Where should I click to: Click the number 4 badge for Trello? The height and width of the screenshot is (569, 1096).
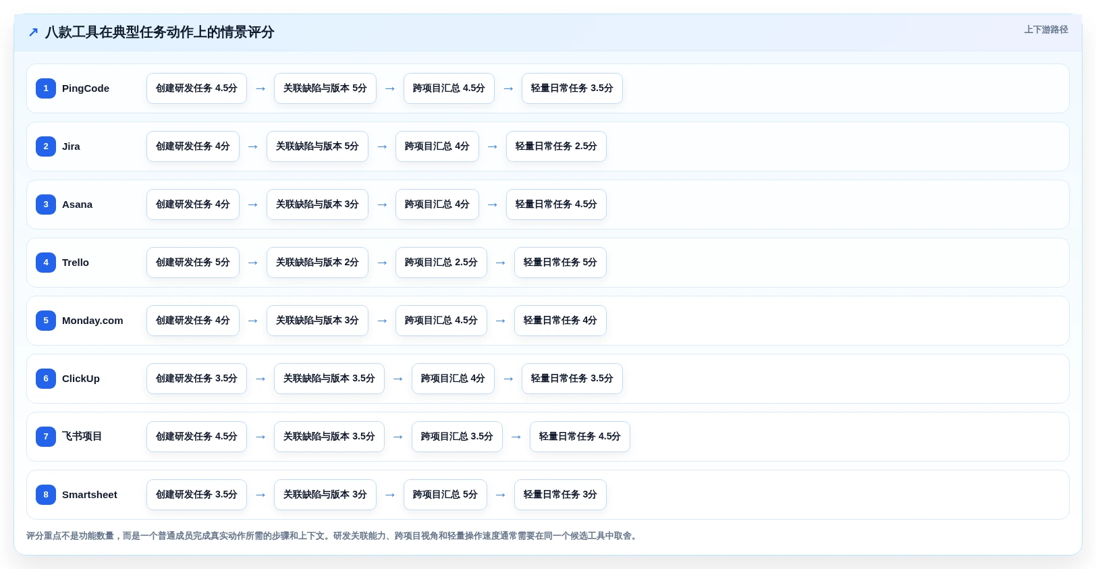(46, 263)
